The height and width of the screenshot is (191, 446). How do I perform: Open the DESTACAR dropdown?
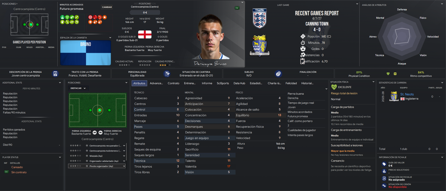pos(78,88)
